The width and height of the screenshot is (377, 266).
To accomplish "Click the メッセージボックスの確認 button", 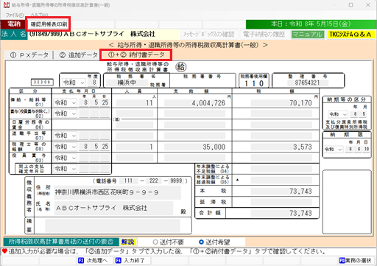I will pyautogui.click(x=209, y=35).
